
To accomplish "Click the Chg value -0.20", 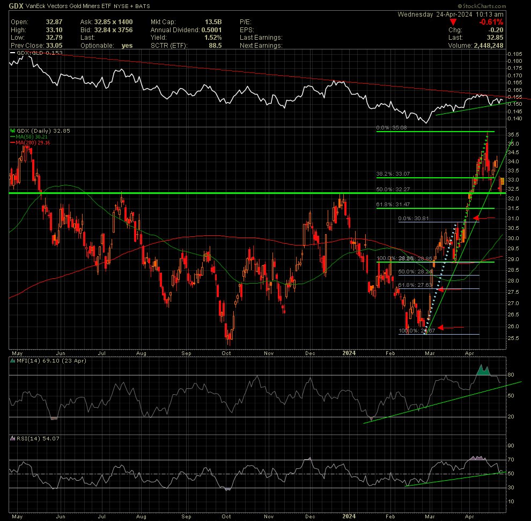I will (x=496, y=30).
